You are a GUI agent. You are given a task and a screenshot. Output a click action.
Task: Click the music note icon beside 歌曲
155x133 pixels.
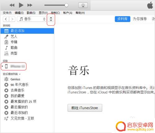tap(6, 48)
